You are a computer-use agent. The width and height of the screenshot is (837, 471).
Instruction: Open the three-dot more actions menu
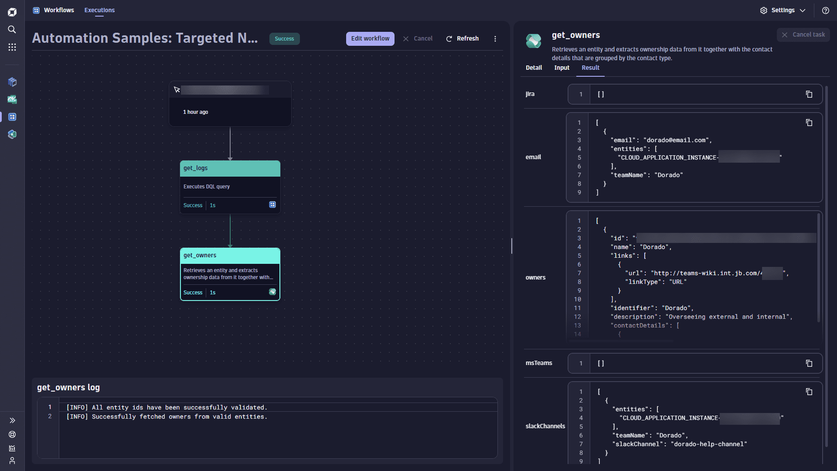[x=495, y=39]
